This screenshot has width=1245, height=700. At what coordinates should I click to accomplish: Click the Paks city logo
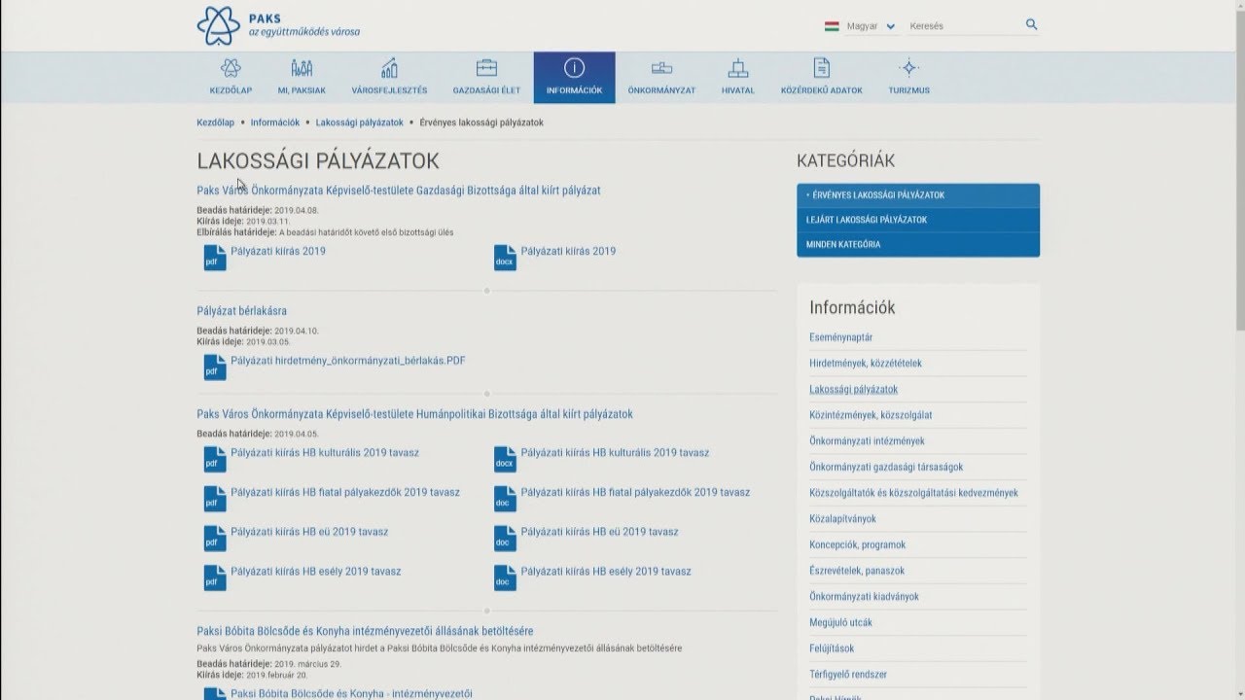tap(218, 25)
